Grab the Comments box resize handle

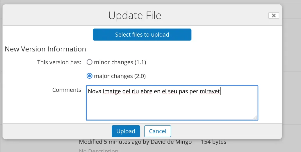(x=255, y=117)
